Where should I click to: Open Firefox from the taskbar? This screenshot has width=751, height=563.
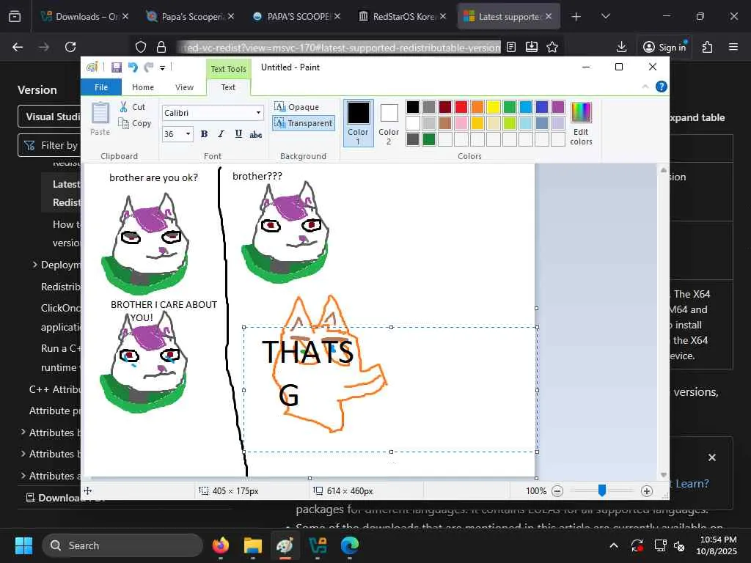(221, 545)
